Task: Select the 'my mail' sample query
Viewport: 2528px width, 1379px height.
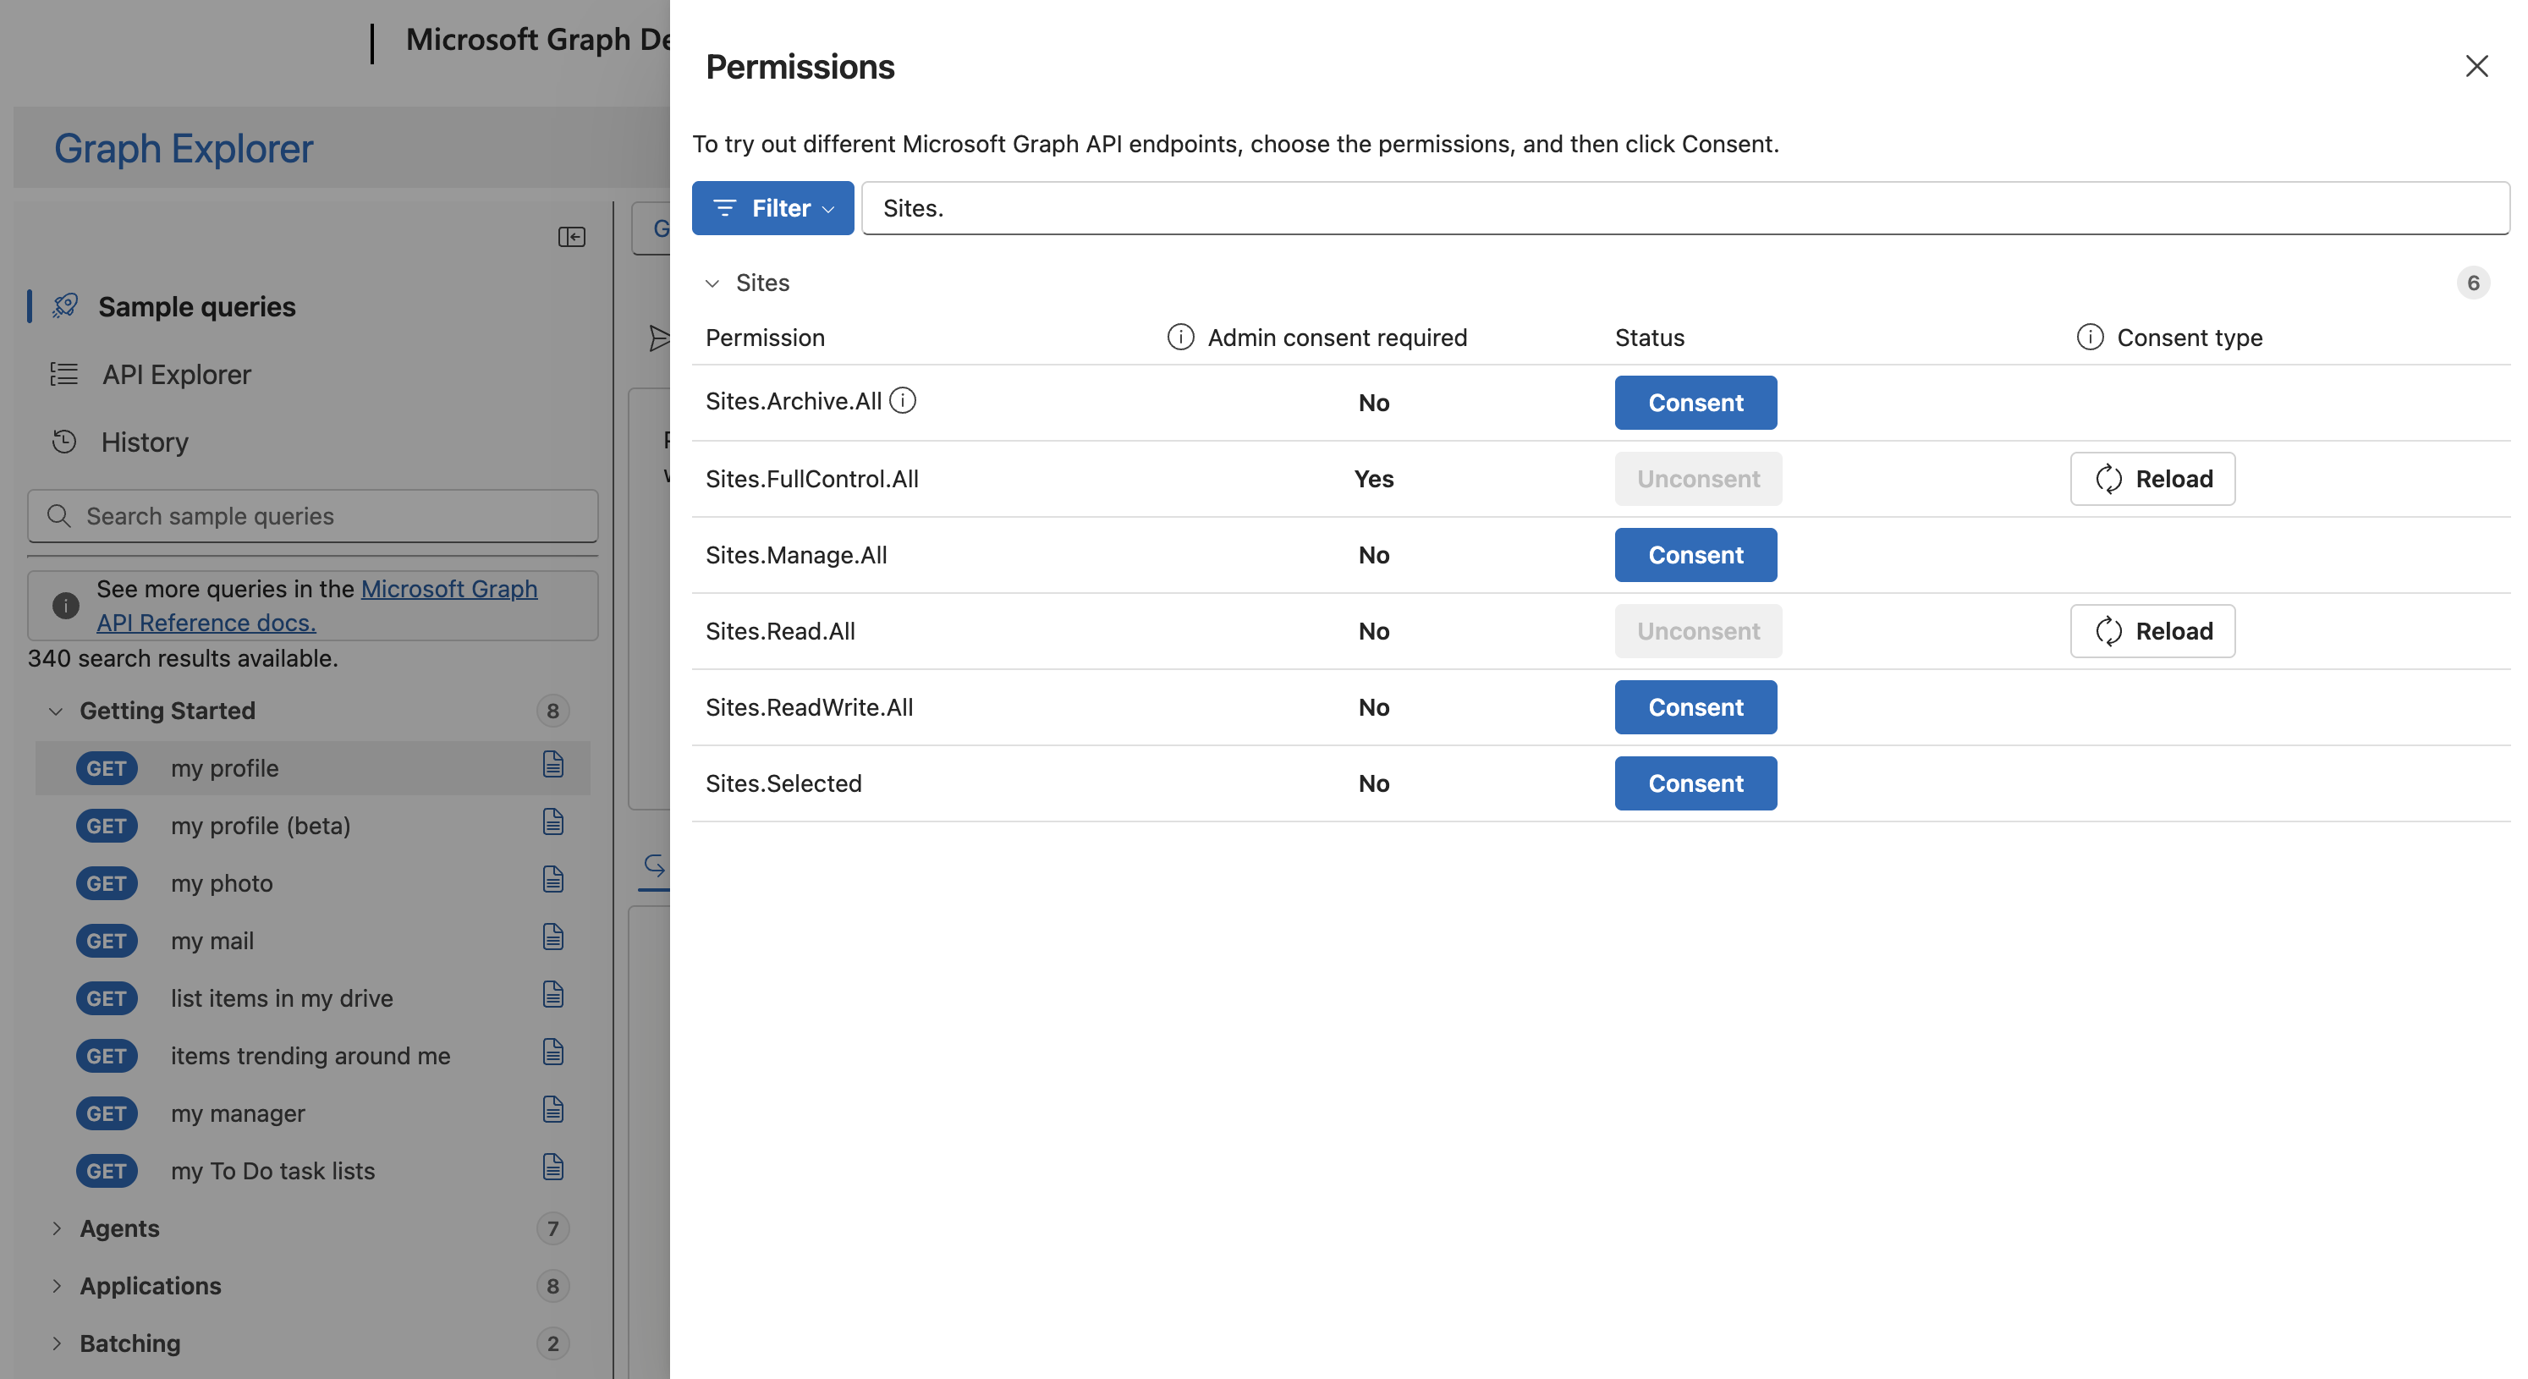Action: click(312, 940)
